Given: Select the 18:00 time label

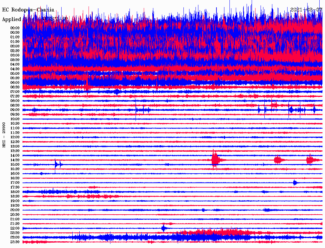Looking at the screenshot, I should [x=15, y=192].
